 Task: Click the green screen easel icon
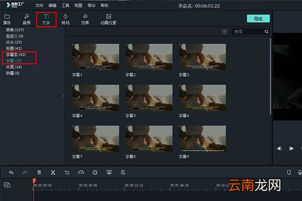point(109,173)
